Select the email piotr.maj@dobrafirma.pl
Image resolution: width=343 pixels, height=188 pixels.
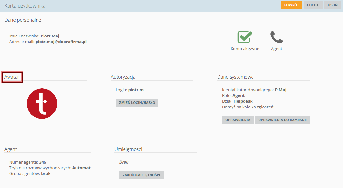61,42
